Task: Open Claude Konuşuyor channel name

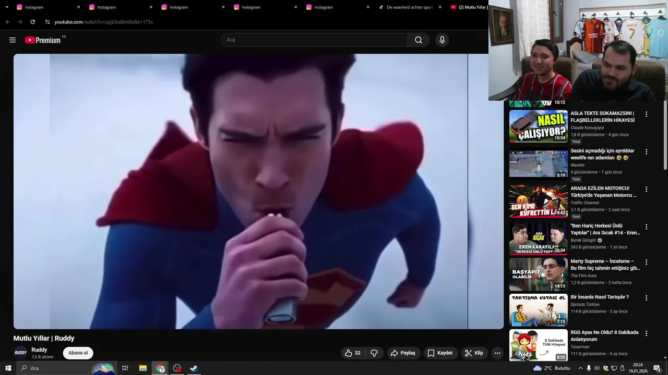Action: [587, 128]
